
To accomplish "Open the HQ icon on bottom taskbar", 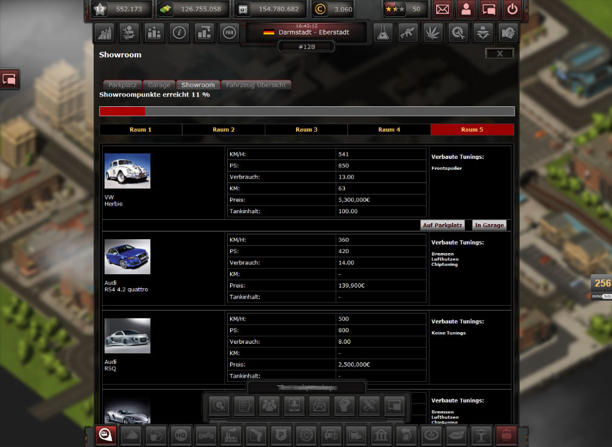I will click(181, 435).
